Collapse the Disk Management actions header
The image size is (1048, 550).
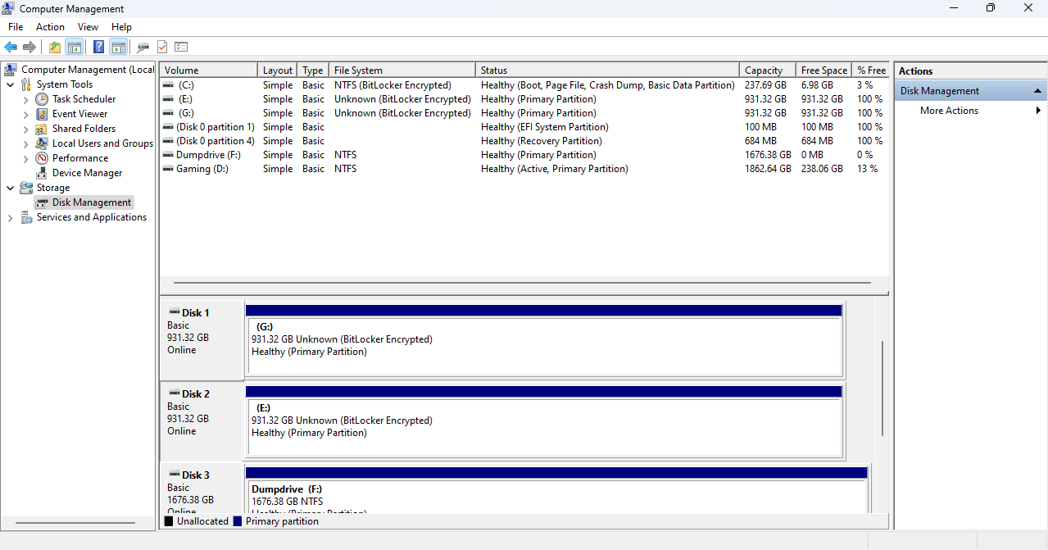pos(1037,91)
